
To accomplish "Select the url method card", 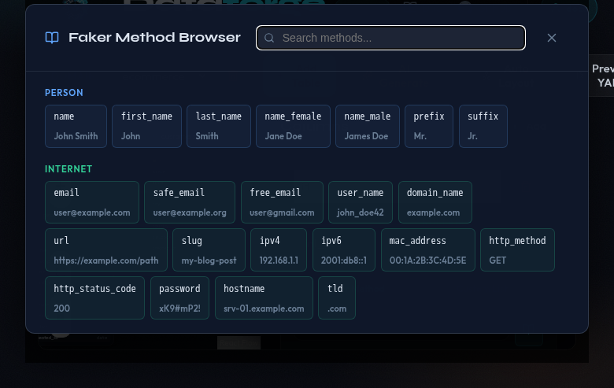I will [x=106, y=250].
